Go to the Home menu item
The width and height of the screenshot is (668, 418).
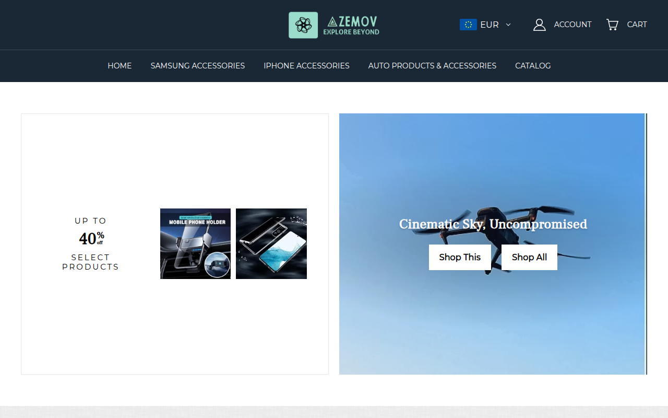point(120,66)
